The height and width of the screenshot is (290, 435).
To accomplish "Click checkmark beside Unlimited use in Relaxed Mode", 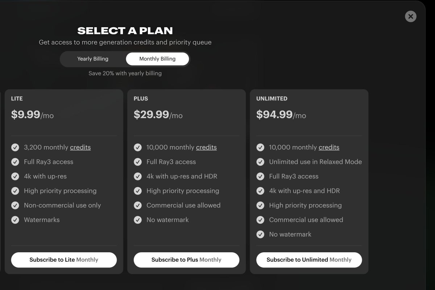I will tap(260, 162).
